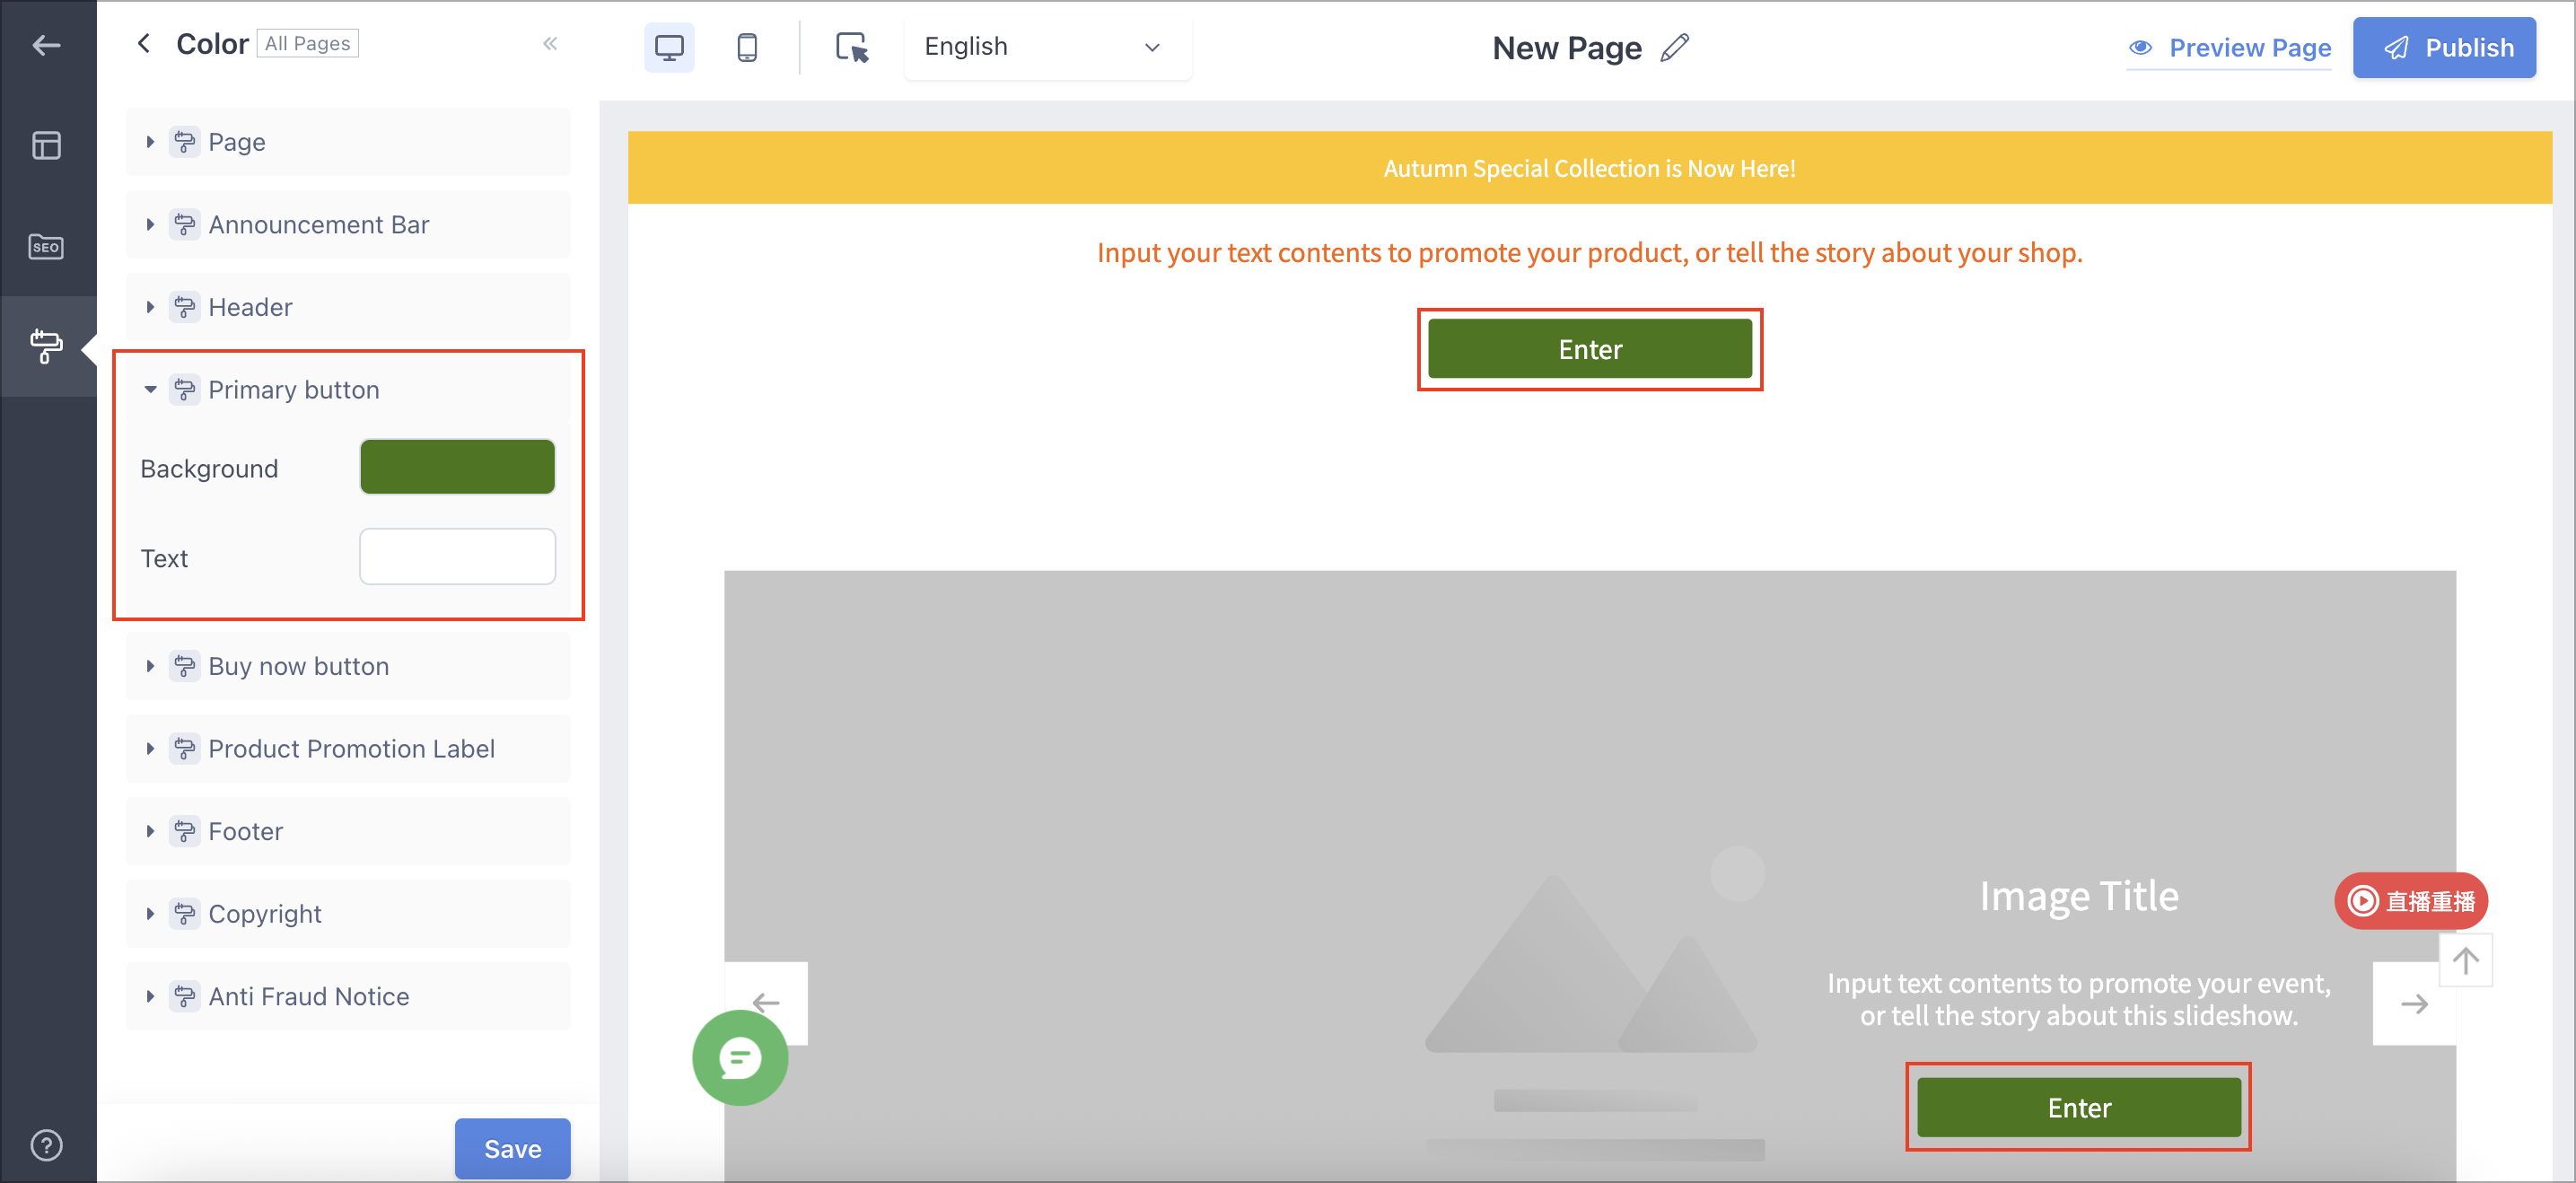The height and width of the screenshot is (1183, 2576).
Task: Switch to desktop preview mode
Action: 669,47
